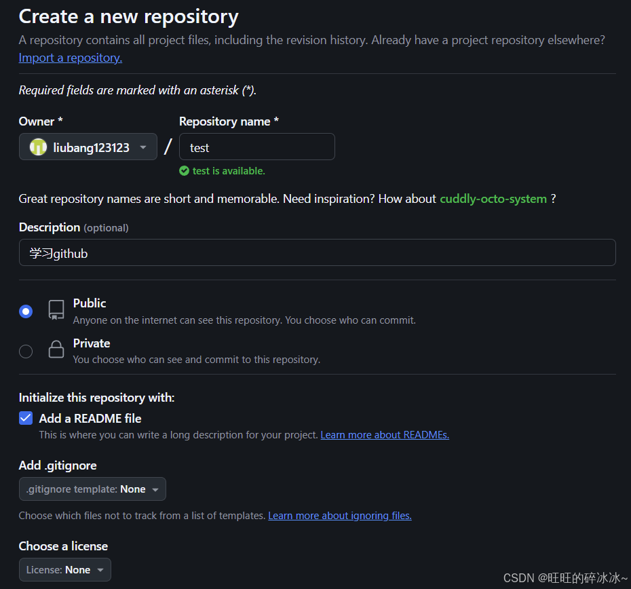Click the 'Description (optional)' label
This screenshot has height=589, width=631.
pyautogui.click(x=74, y=227)
